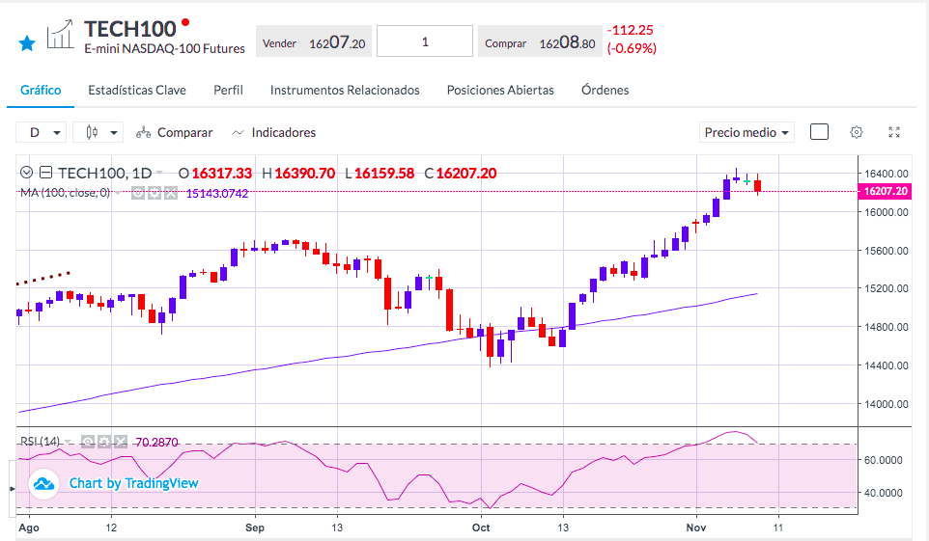
Task: Click the red status dot beside TECH100
Action: (185, 22)
